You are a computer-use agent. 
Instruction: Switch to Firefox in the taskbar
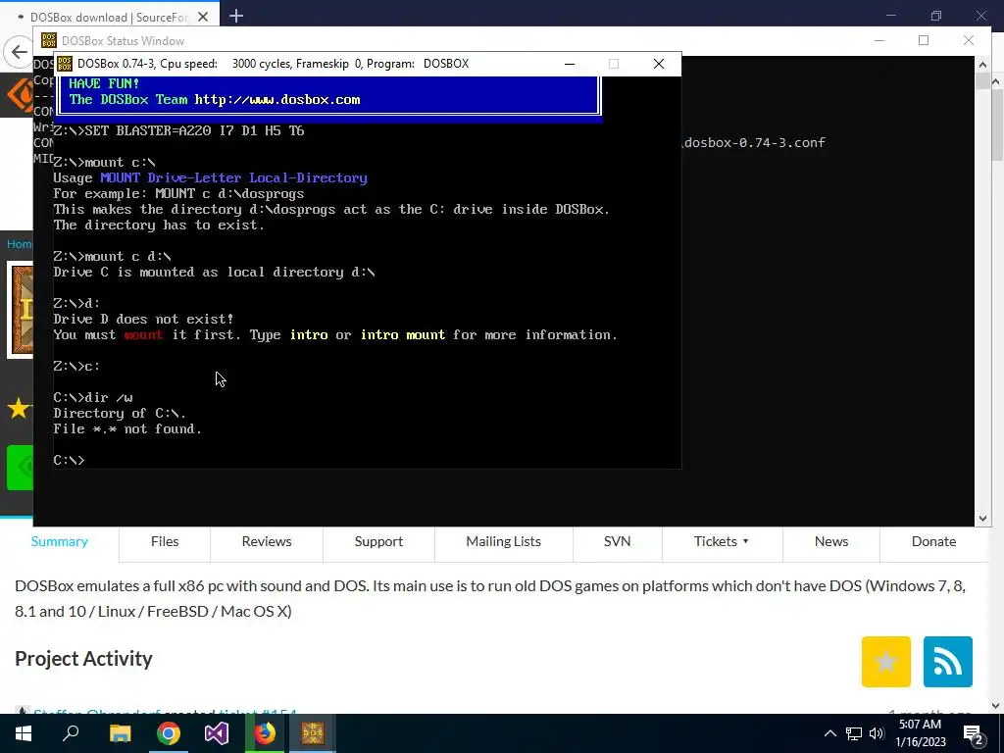coord(265,733)
